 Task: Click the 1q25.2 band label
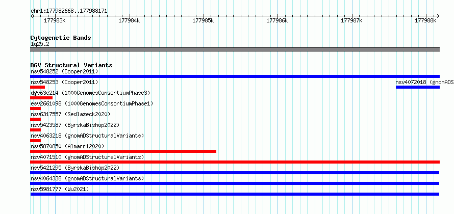[x=40, y=44]
